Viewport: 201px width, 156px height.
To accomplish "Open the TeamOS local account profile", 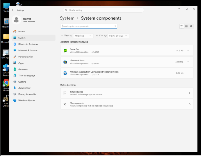I will pyautogui.click(x=24, y=20).
